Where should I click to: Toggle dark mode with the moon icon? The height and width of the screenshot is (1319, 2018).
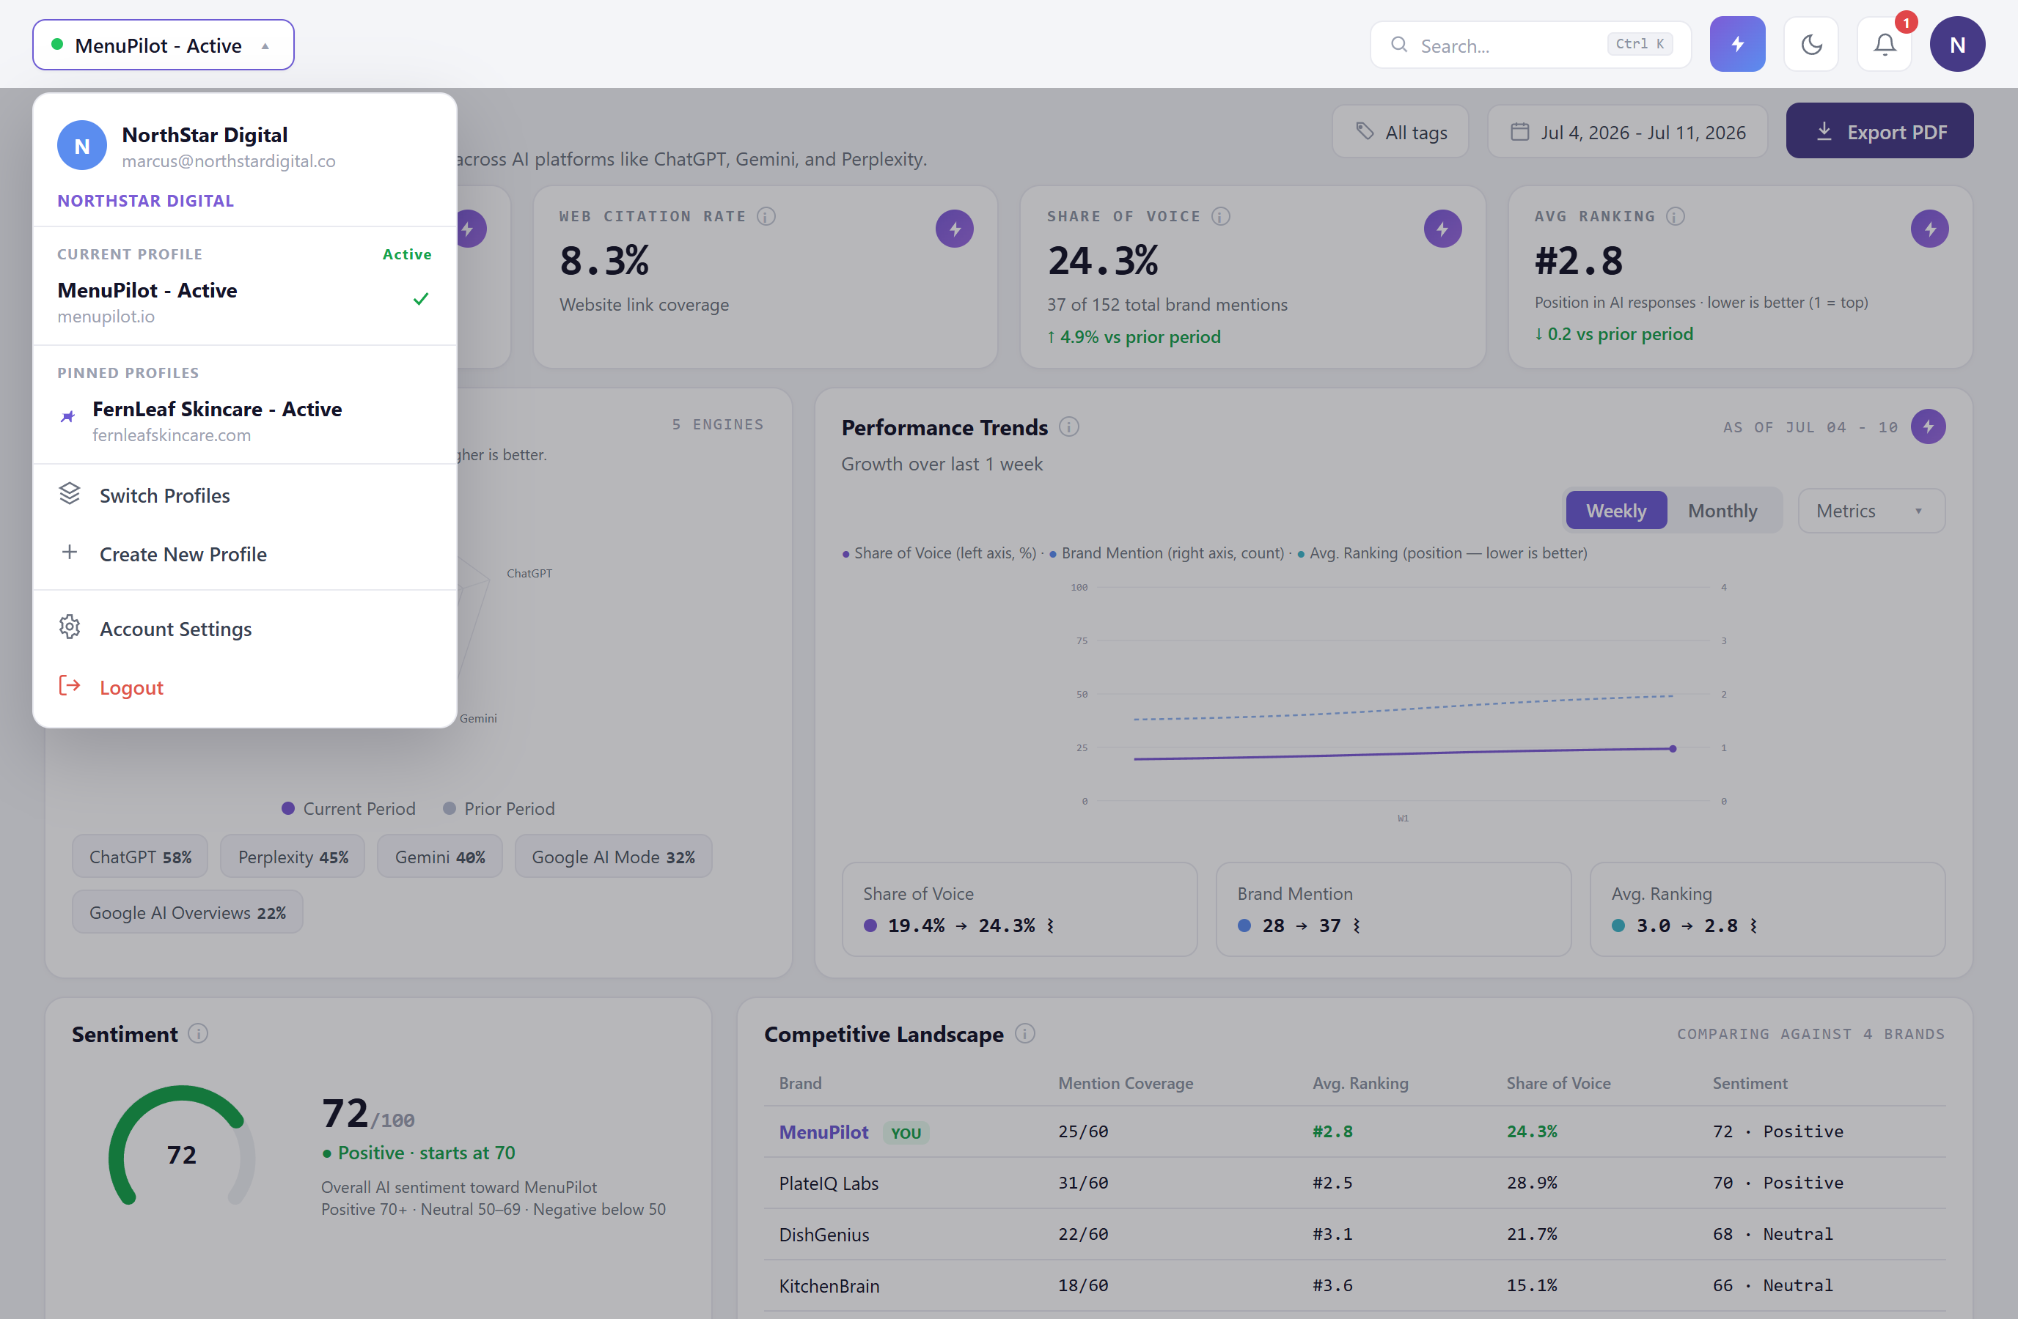coord(1810,44)
